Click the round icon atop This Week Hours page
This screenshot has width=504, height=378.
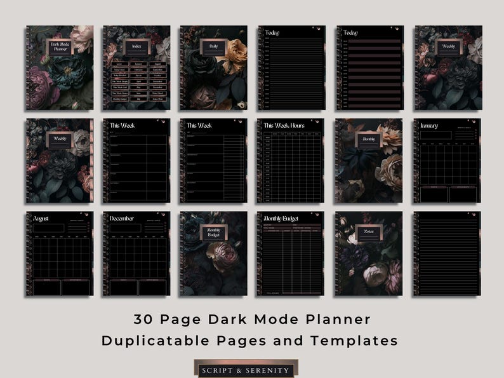pyautogui.click(x=317, y=121)
